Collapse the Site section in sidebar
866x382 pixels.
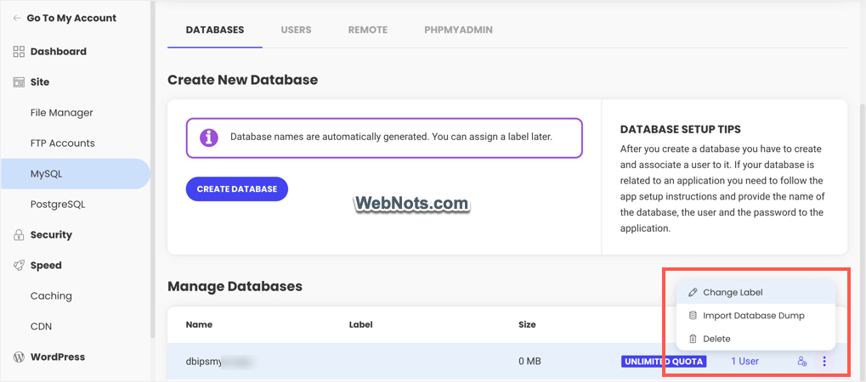coord(40,82)
